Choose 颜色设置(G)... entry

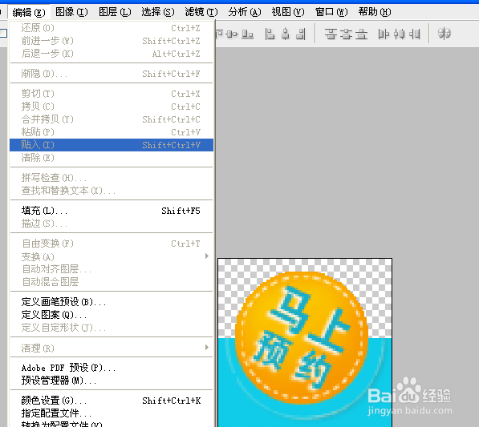[112, 401]
